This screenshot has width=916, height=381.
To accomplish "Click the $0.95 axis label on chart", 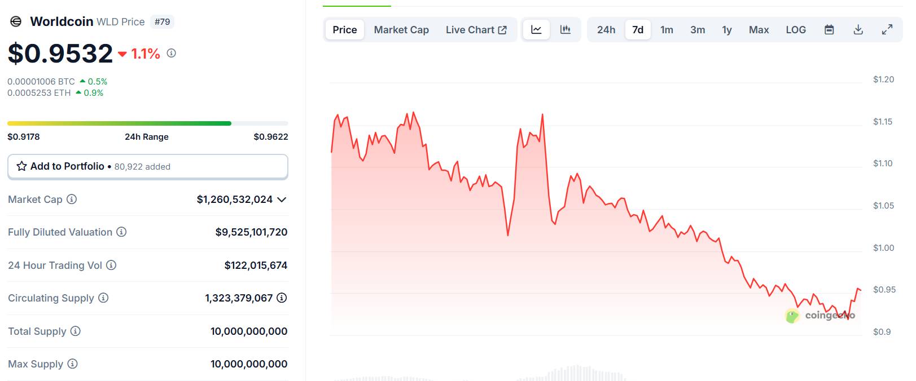I will [x=884, y=290].
